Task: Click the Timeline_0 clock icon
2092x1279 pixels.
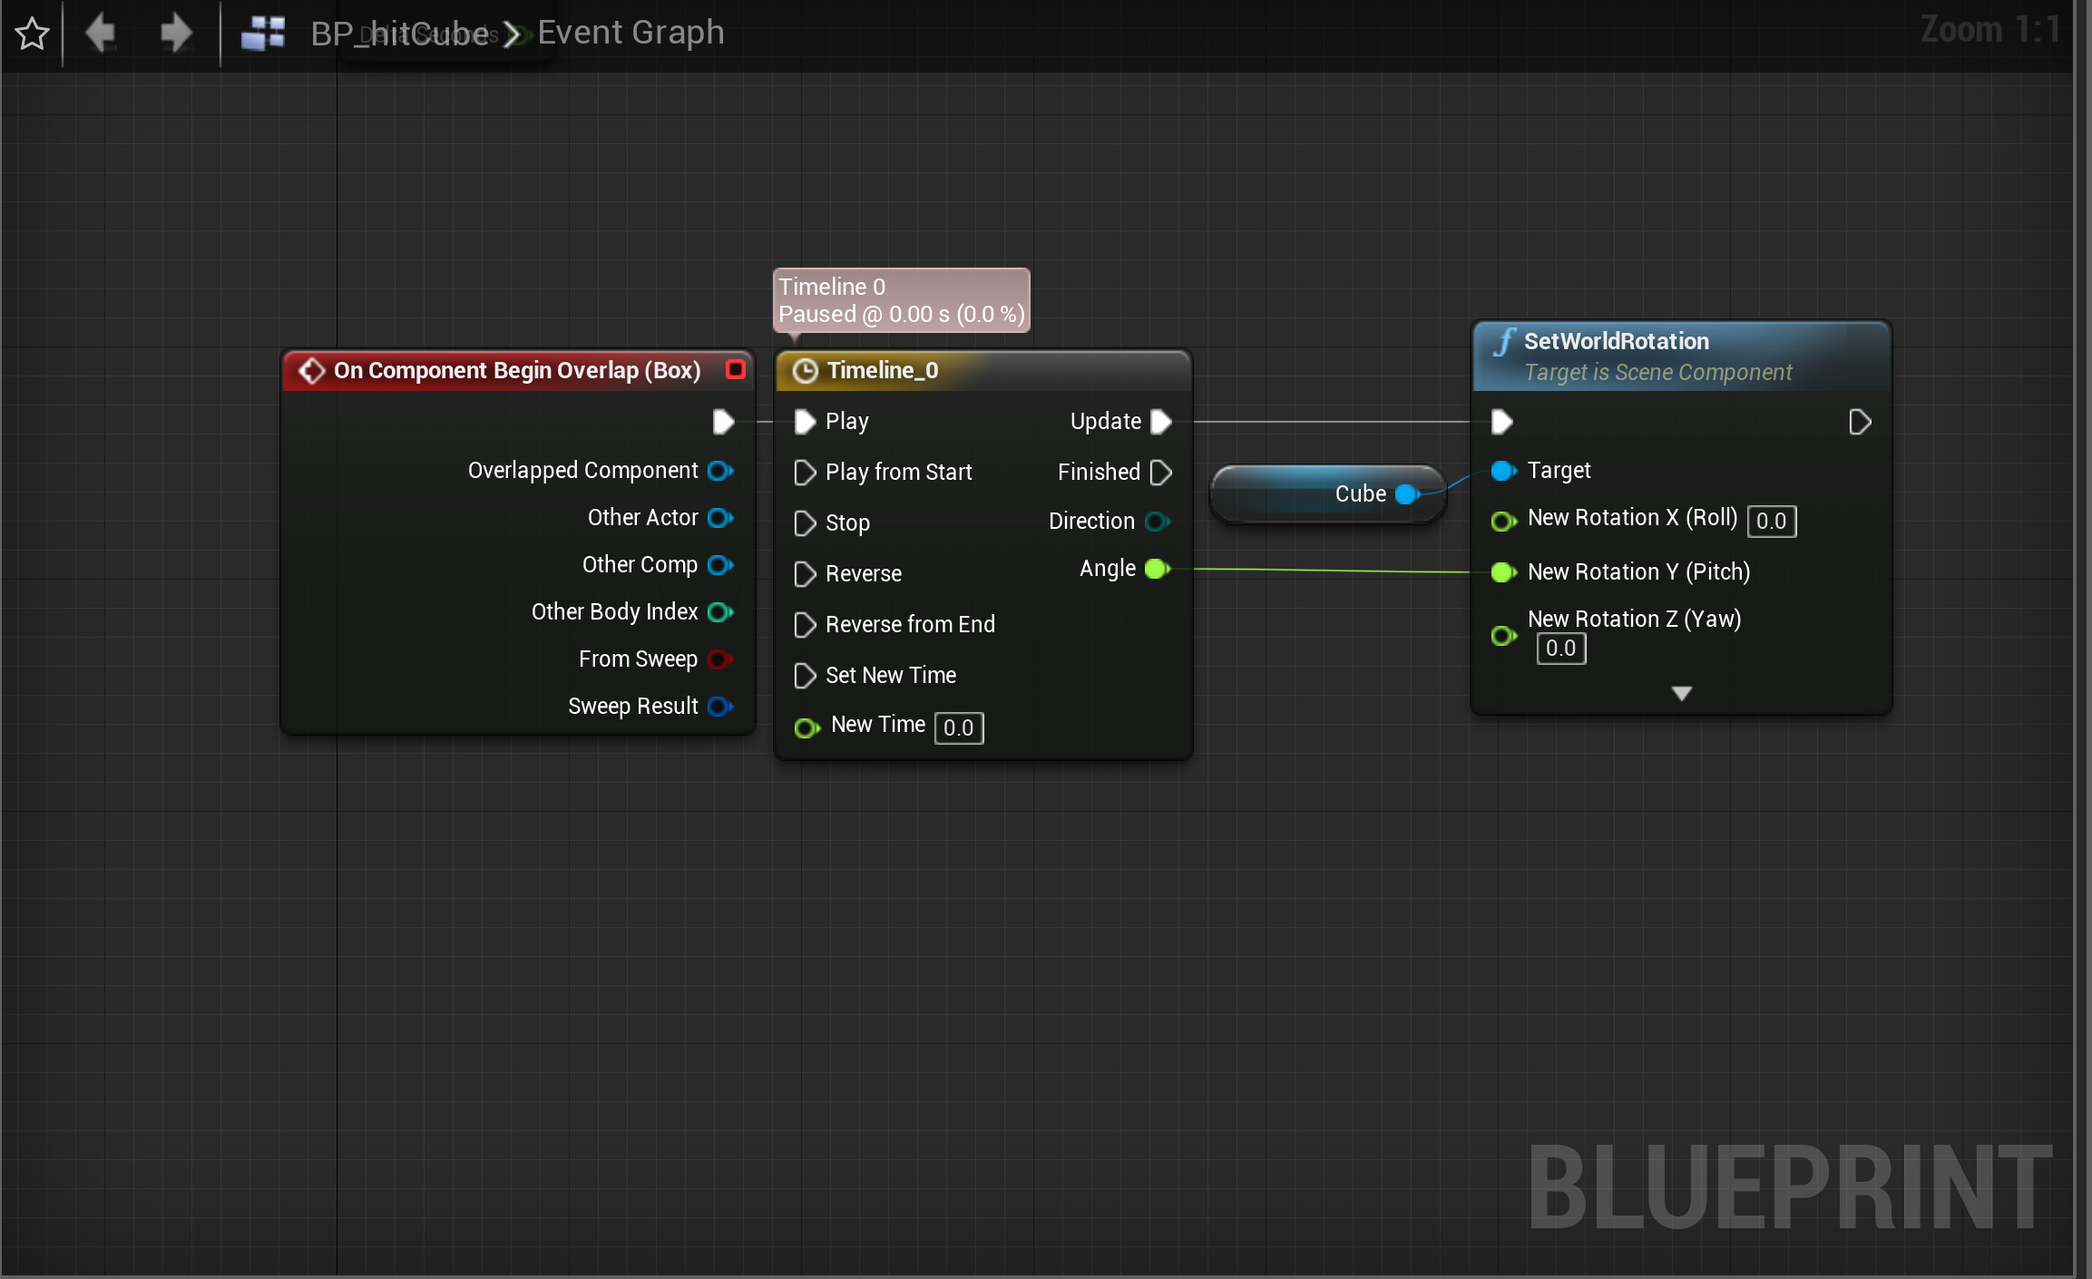Action: click(805, 371)
